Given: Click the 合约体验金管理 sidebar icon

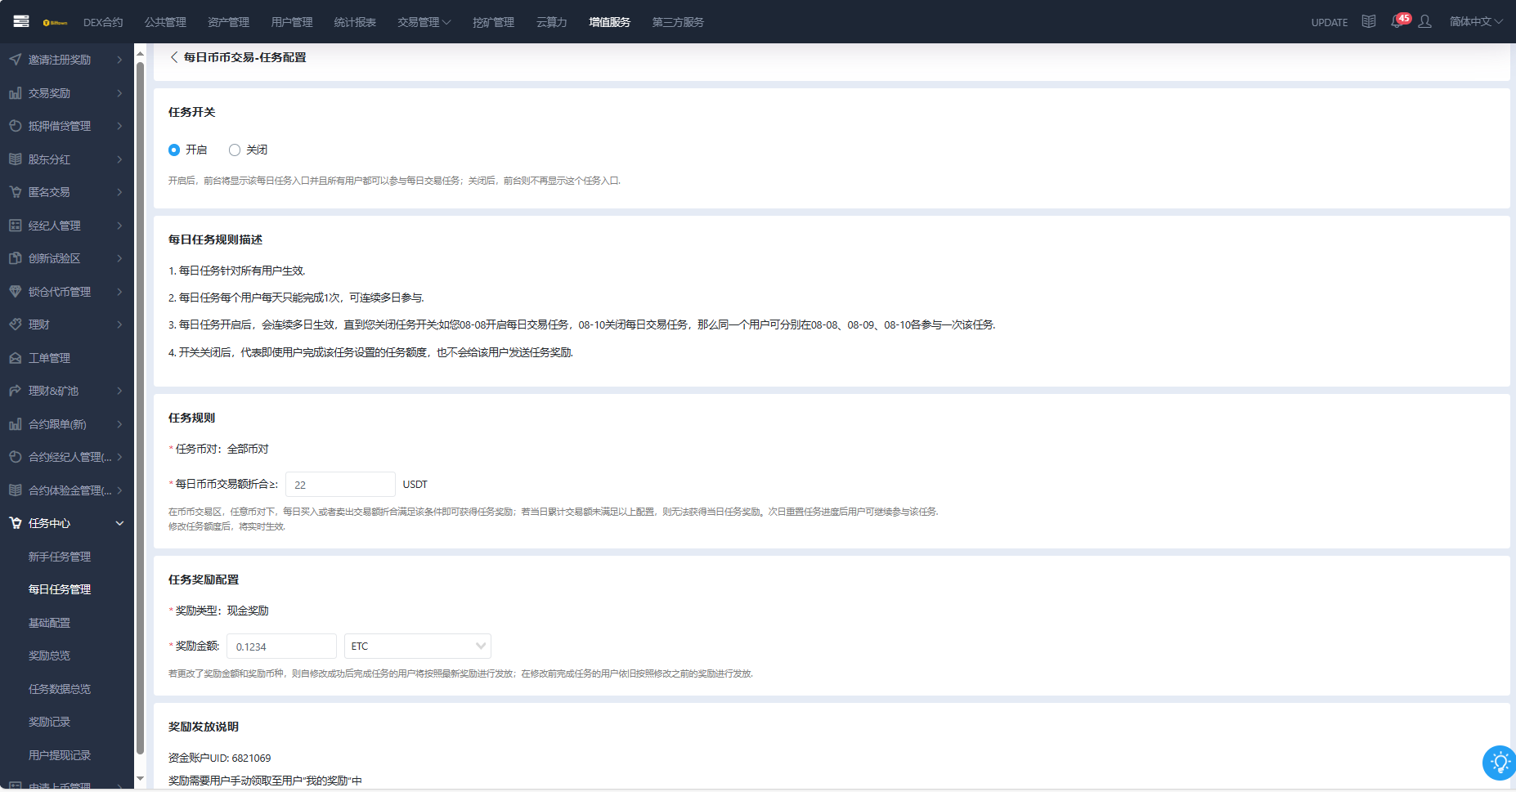Looking at the screenshot, I should point(16,490).
